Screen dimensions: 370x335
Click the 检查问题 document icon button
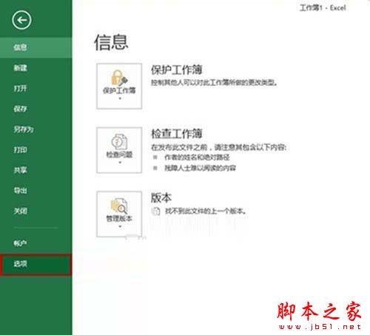tap(119, 150)
